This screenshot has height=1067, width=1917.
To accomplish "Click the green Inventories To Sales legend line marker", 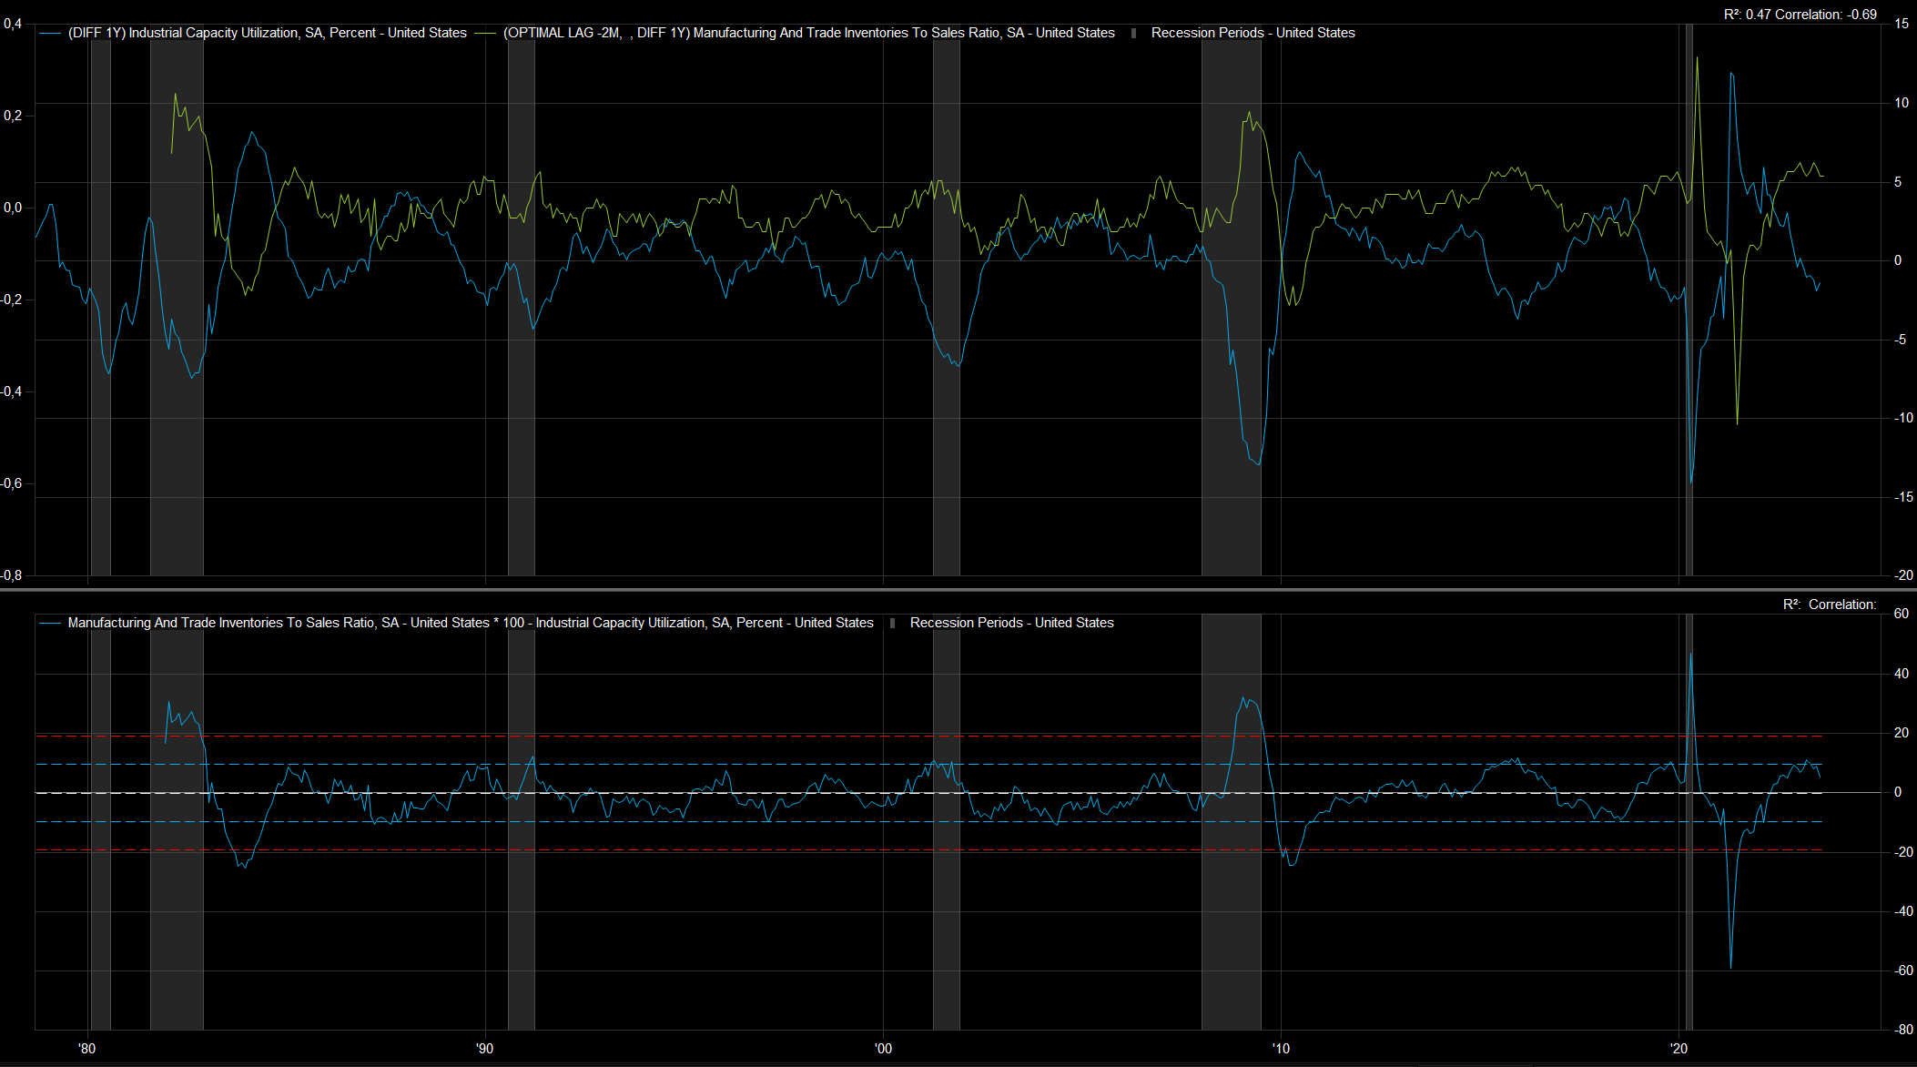I will tap(486, 33).
